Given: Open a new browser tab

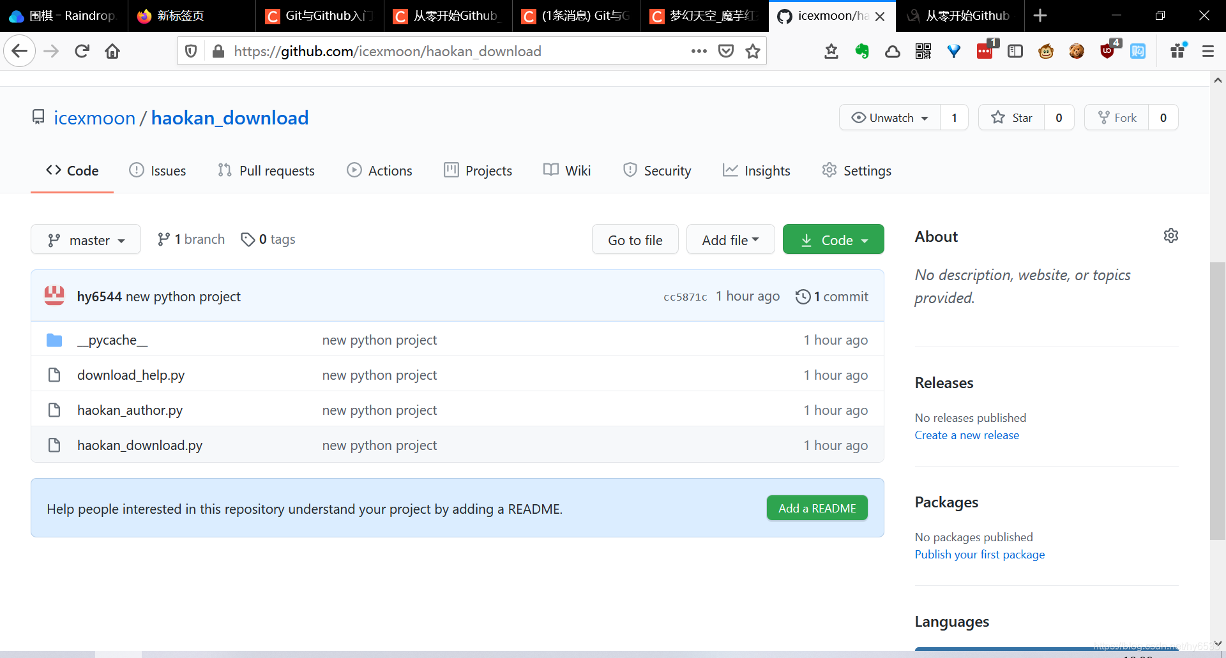Looking at the screenshot, I should pos(1040,15).
